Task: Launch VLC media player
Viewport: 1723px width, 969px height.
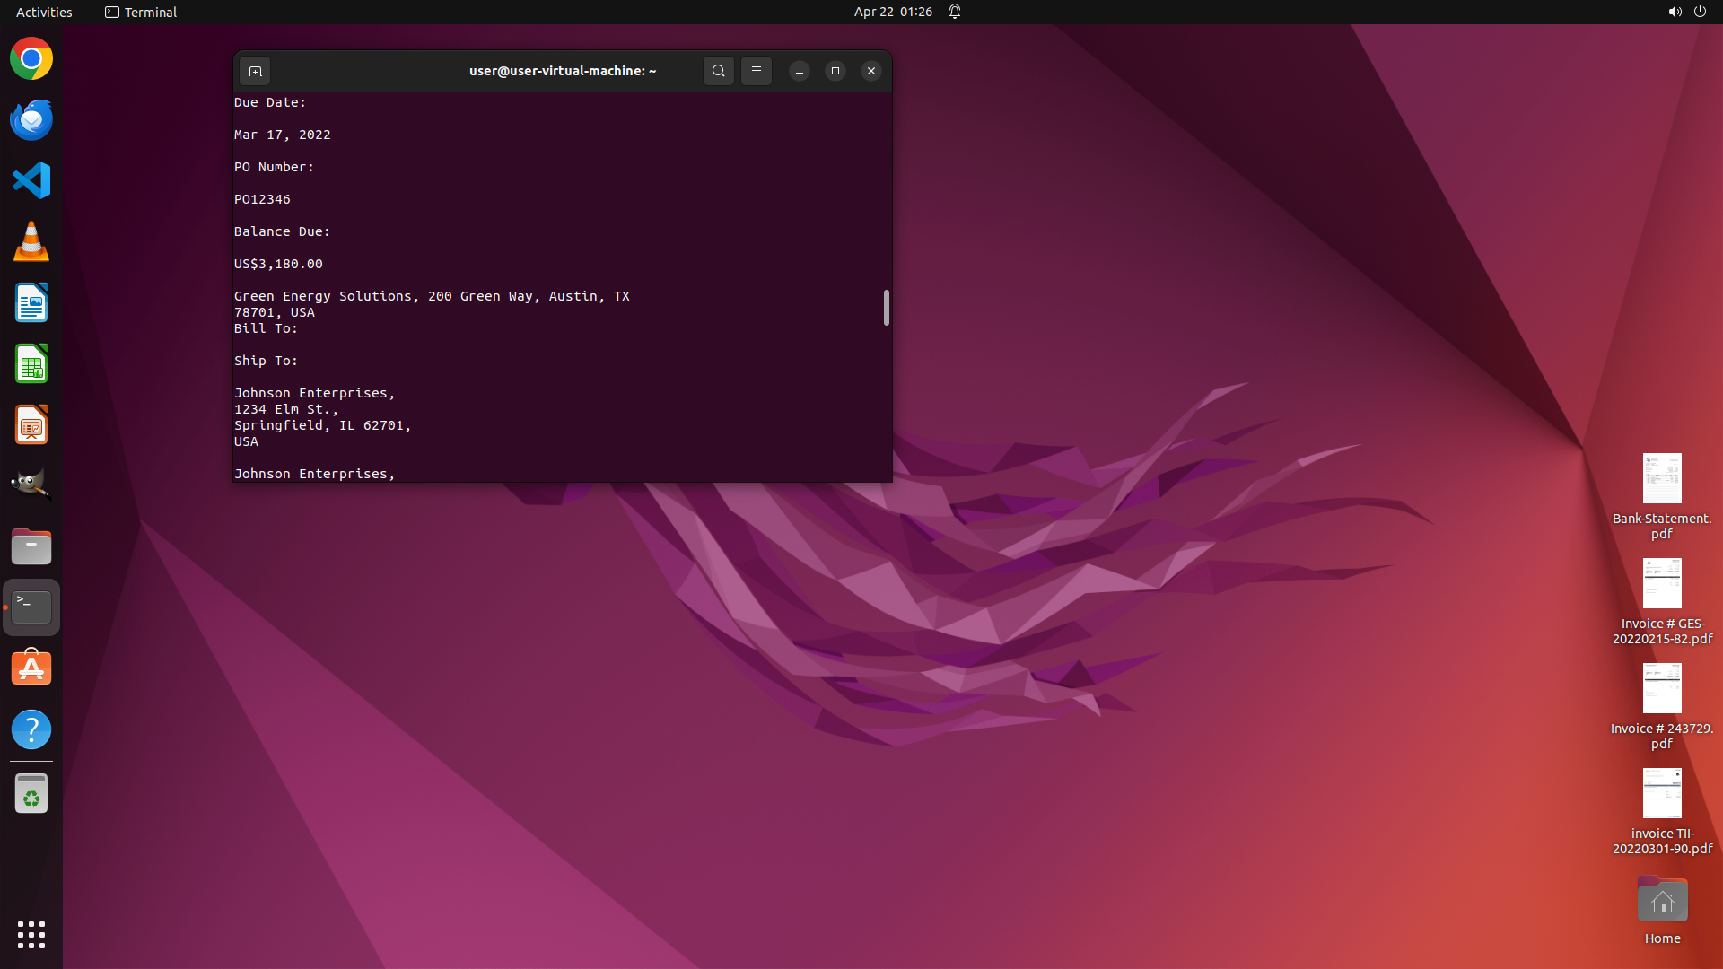Action: point(31,242)
